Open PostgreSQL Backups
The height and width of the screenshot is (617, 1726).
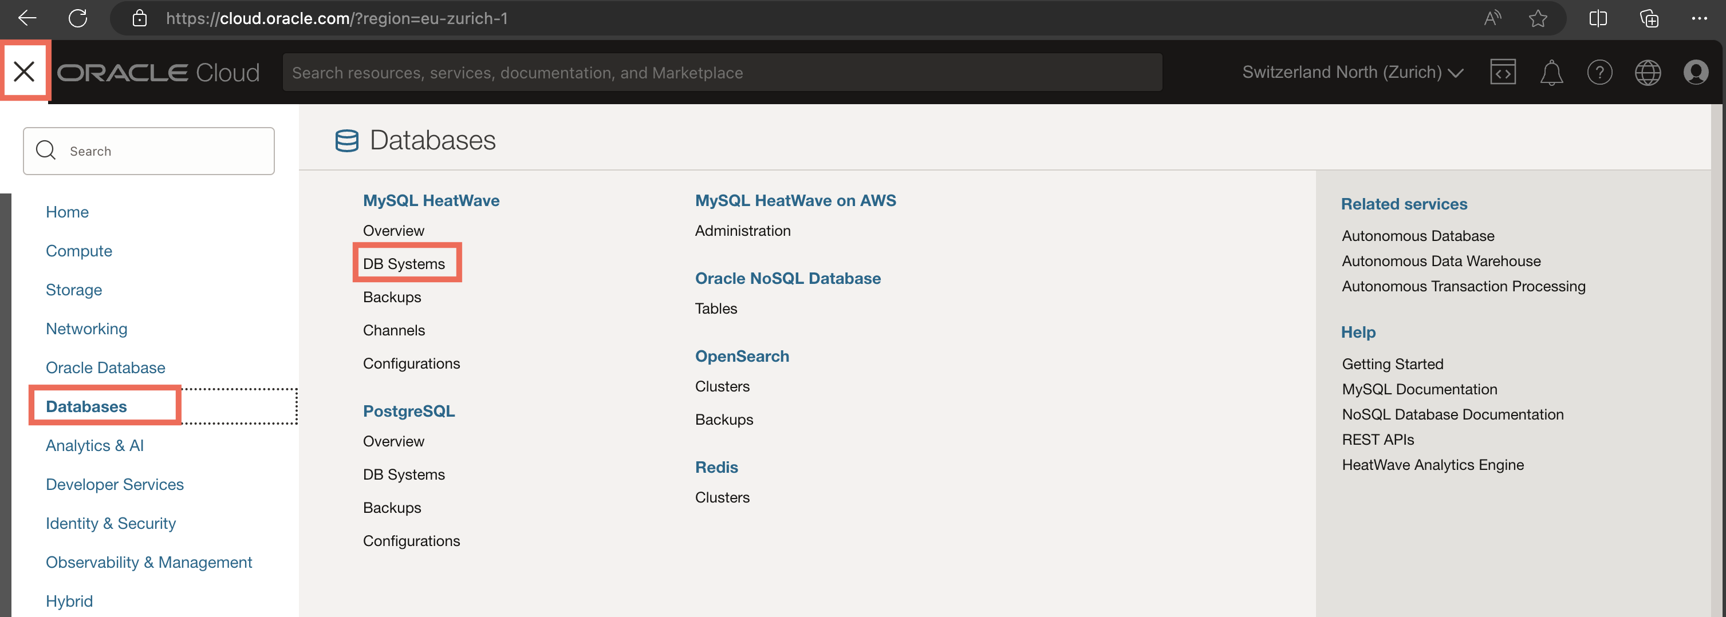(x=392, y=507)
